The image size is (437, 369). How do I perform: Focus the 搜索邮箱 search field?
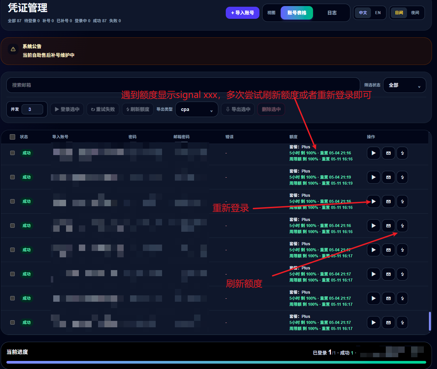click(183, 85)
